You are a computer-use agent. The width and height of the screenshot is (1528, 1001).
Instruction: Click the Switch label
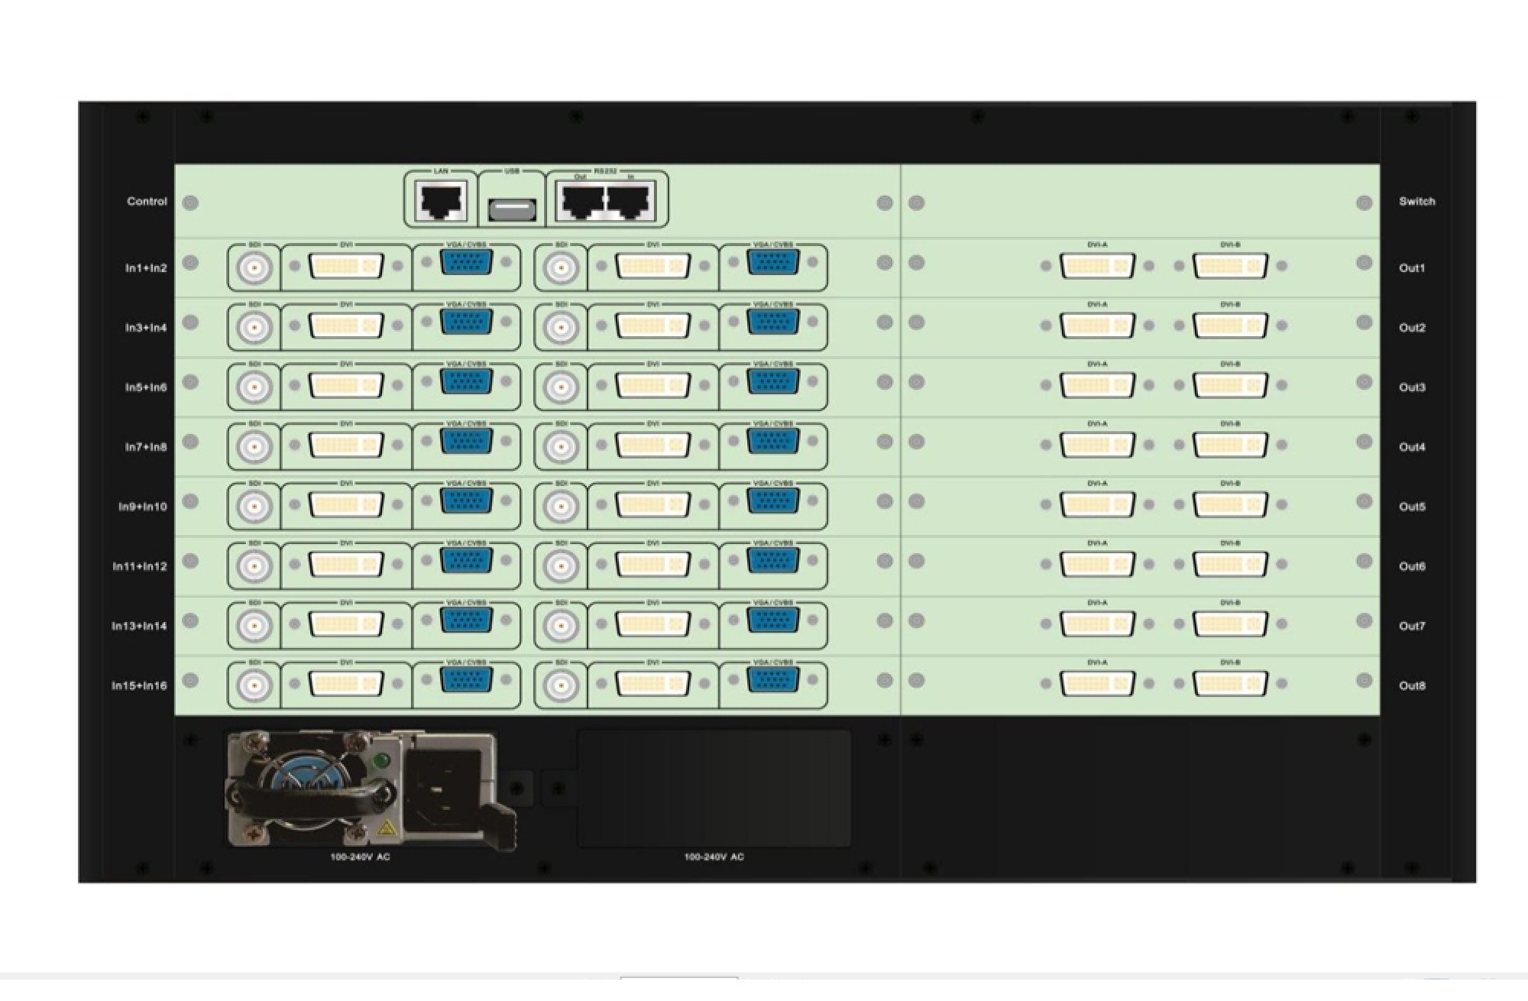[x=1417, y=202]
